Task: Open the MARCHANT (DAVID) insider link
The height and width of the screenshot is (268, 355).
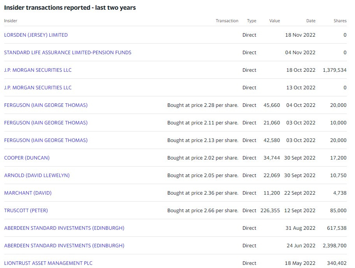Action: pos(28,193)
